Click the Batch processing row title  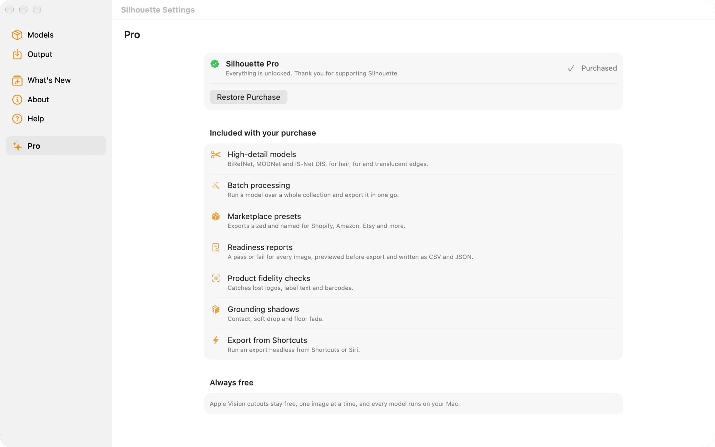[259, 185]
